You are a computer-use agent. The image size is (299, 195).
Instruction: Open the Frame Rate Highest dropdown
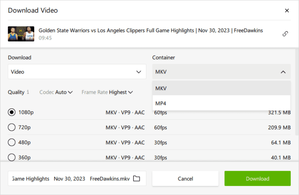click(x=107, y=92)
